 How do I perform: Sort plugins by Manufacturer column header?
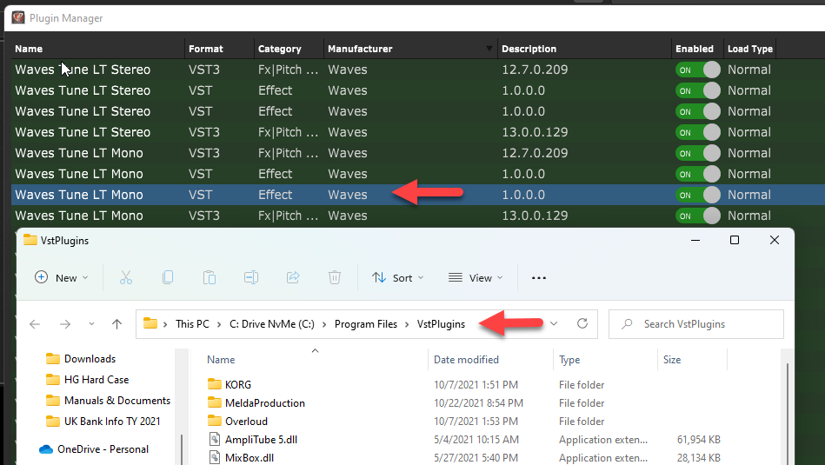(x=360, y=49)
